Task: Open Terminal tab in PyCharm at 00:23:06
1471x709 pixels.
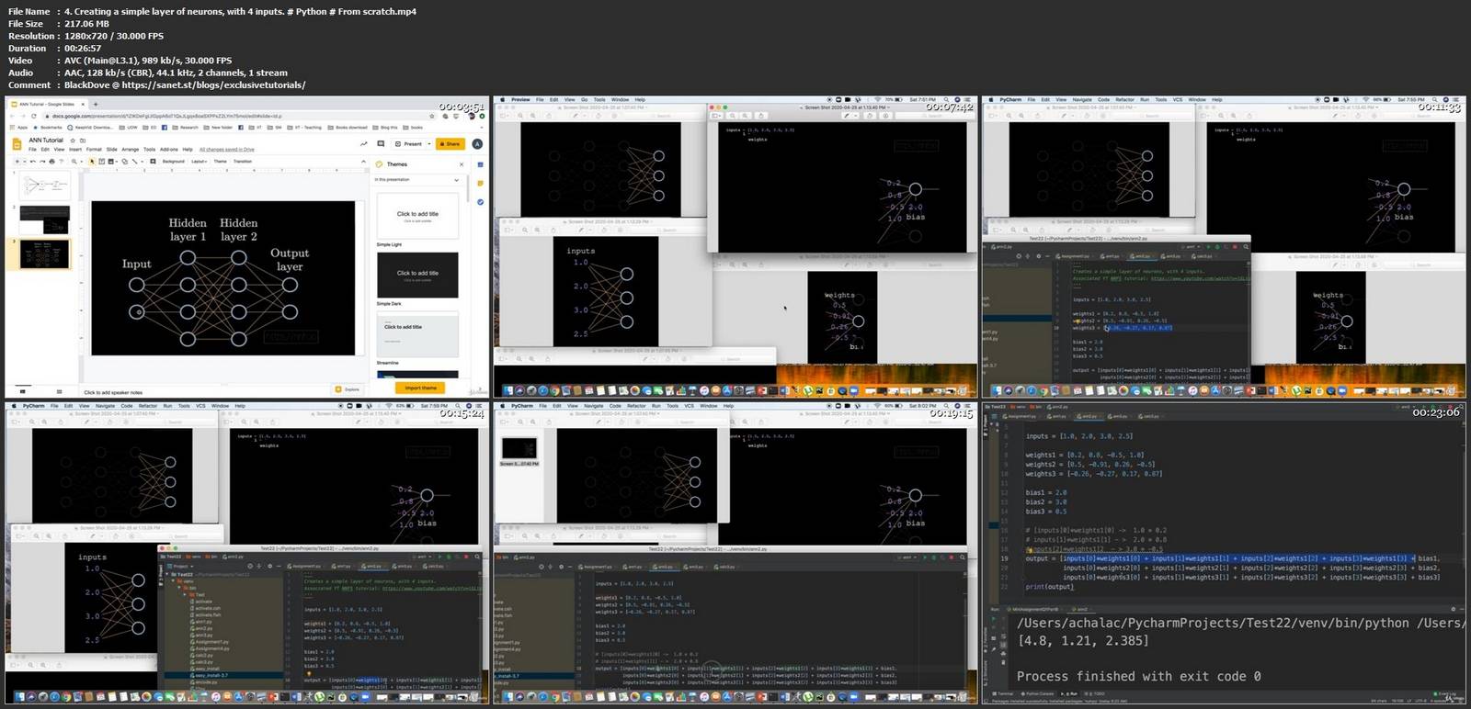Action: click(x=1002, y=693)
